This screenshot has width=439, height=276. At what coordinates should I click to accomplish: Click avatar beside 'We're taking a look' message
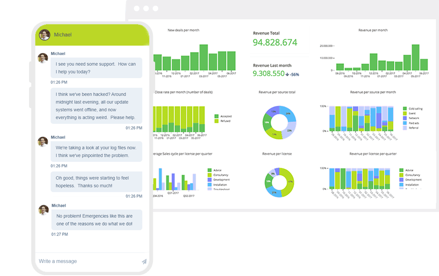[43, 142]
